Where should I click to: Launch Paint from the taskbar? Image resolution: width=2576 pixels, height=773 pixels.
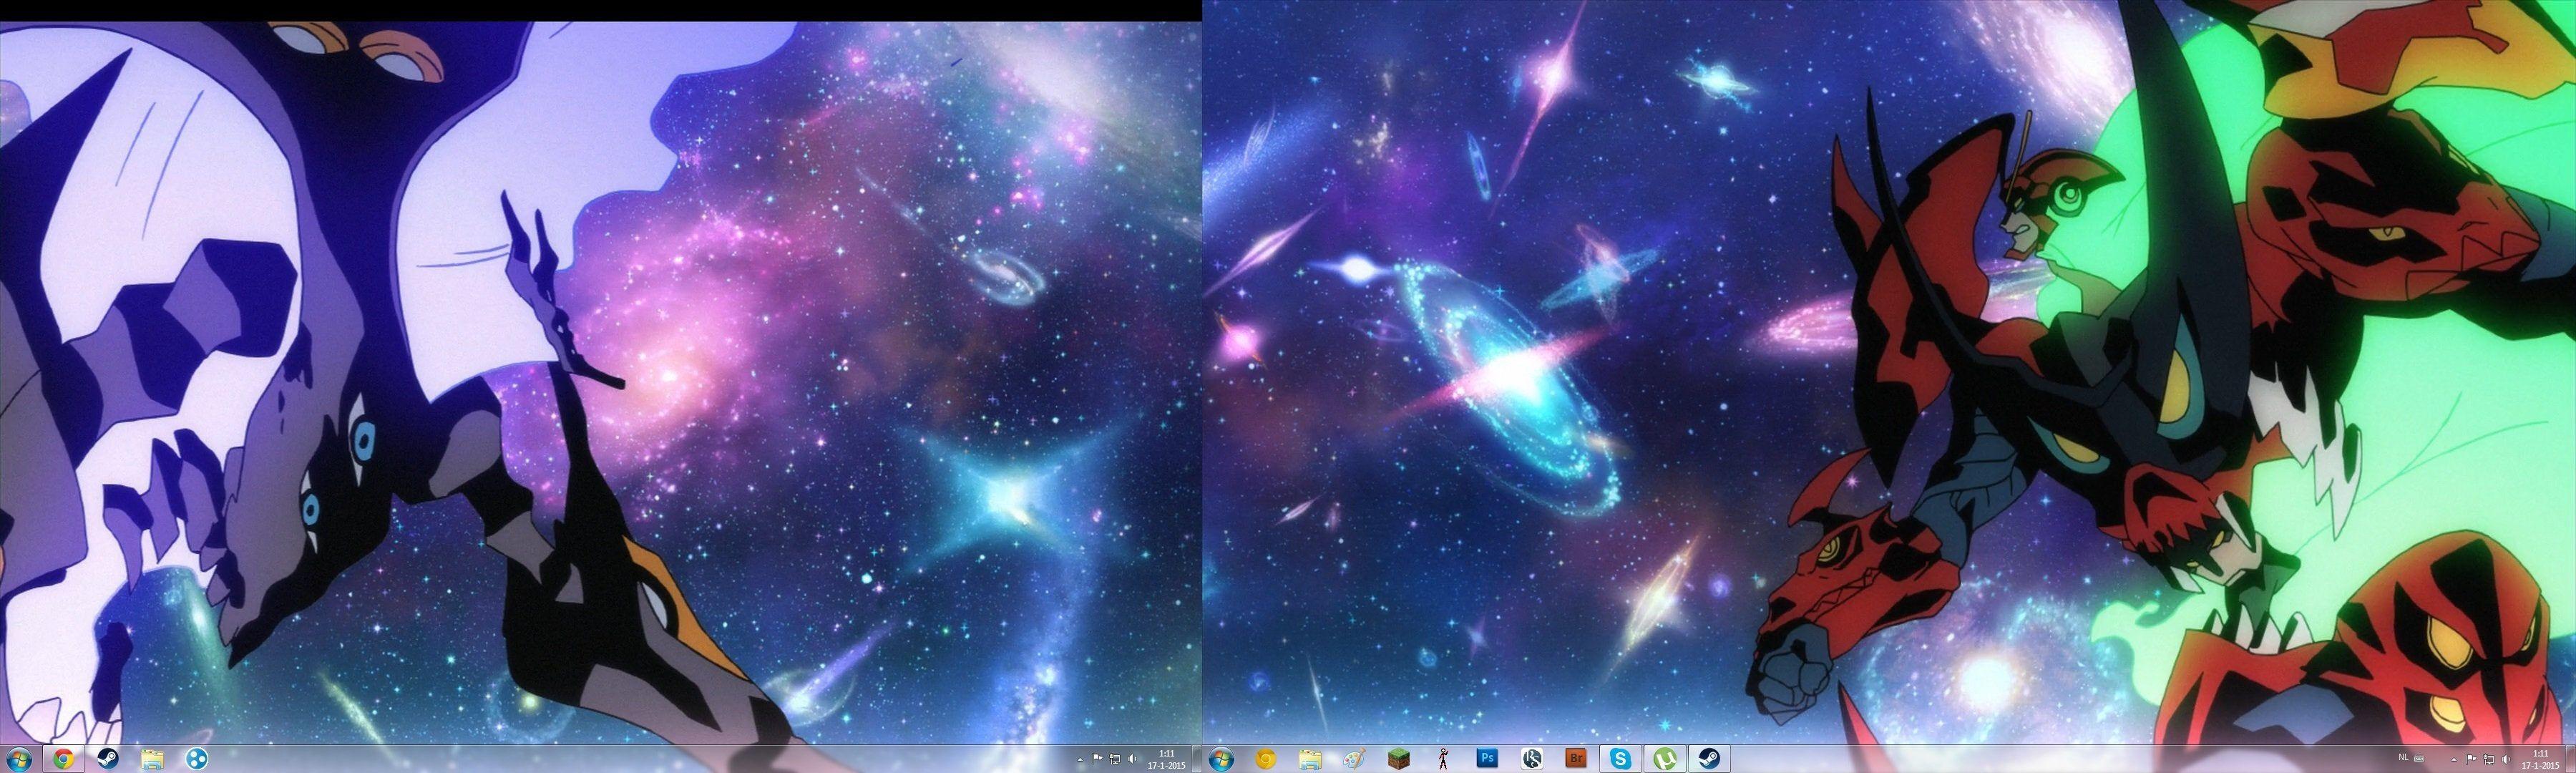coord(1354,759)
